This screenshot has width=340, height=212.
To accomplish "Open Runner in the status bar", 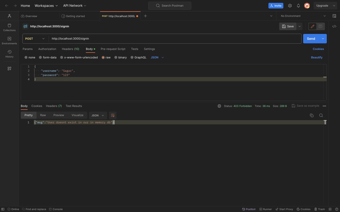I will pyautogui.click(x=265, y=209).
